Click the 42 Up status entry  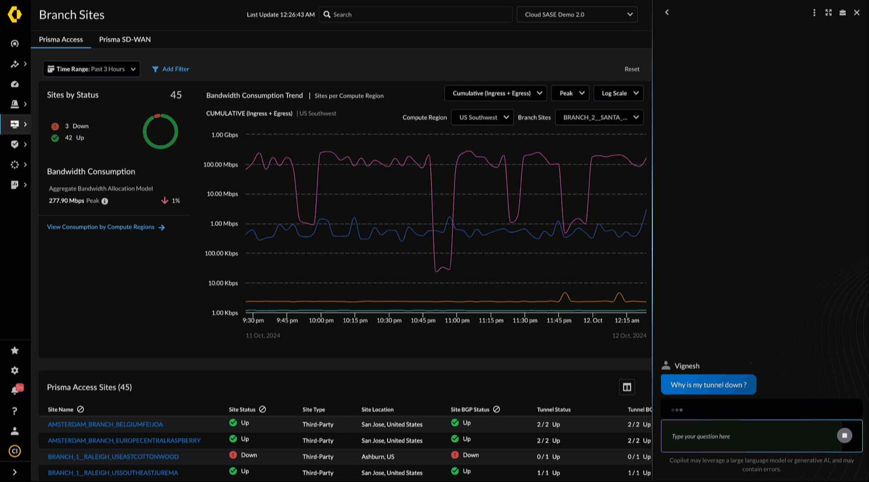(68, 138)
